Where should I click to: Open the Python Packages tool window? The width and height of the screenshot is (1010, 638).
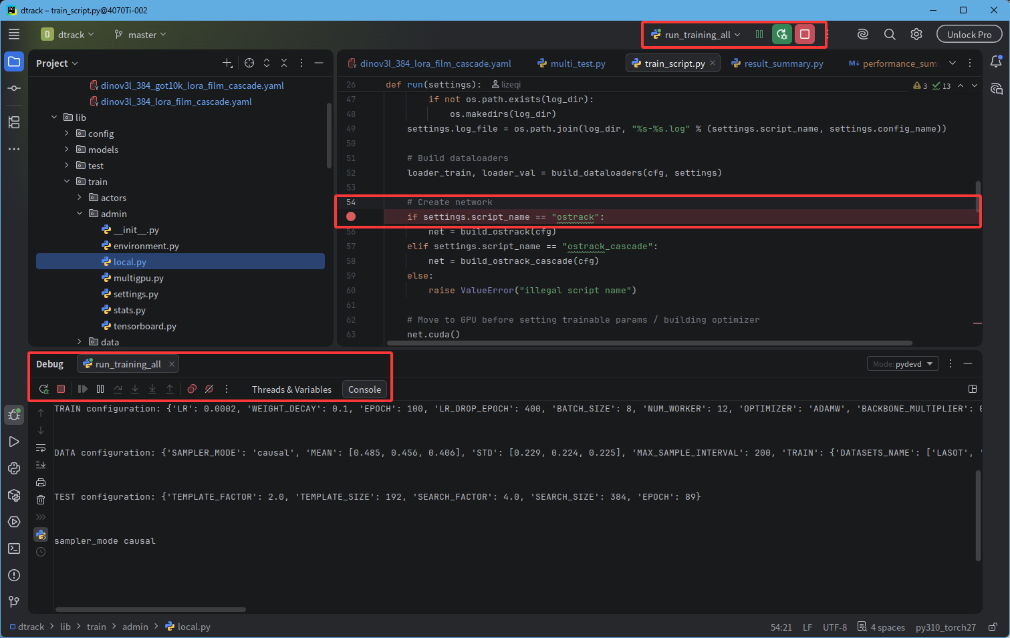tap(14, 495)
